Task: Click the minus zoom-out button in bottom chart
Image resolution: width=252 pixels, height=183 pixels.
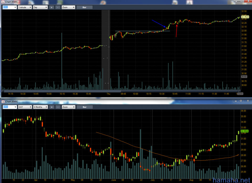Action: click(58, 107)
